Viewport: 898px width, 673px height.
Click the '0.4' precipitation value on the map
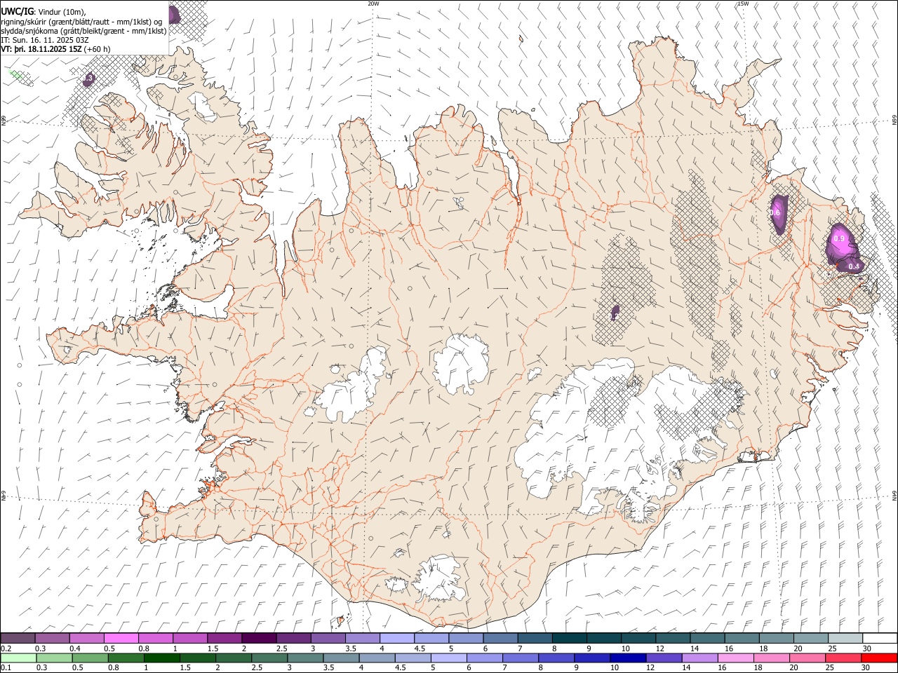854,266
